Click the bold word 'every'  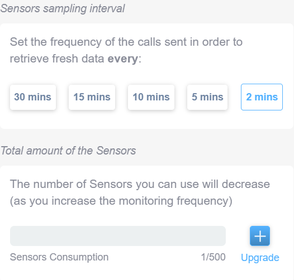pyautogui.click(x=123, y=59)
